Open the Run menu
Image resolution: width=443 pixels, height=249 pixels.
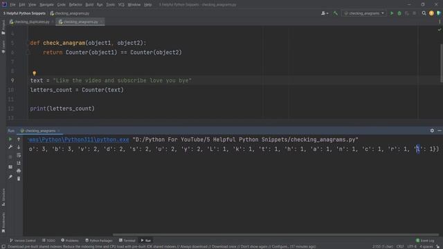[100, 5]
